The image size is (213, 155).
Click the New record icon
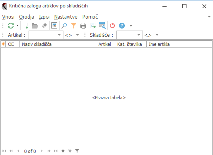point(25,26)
